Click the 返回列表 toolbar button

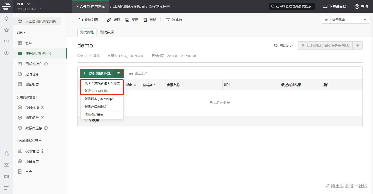click(88, 20)
